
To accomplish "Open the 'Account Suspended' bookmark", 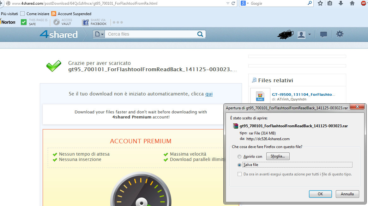I will [71, 14].
